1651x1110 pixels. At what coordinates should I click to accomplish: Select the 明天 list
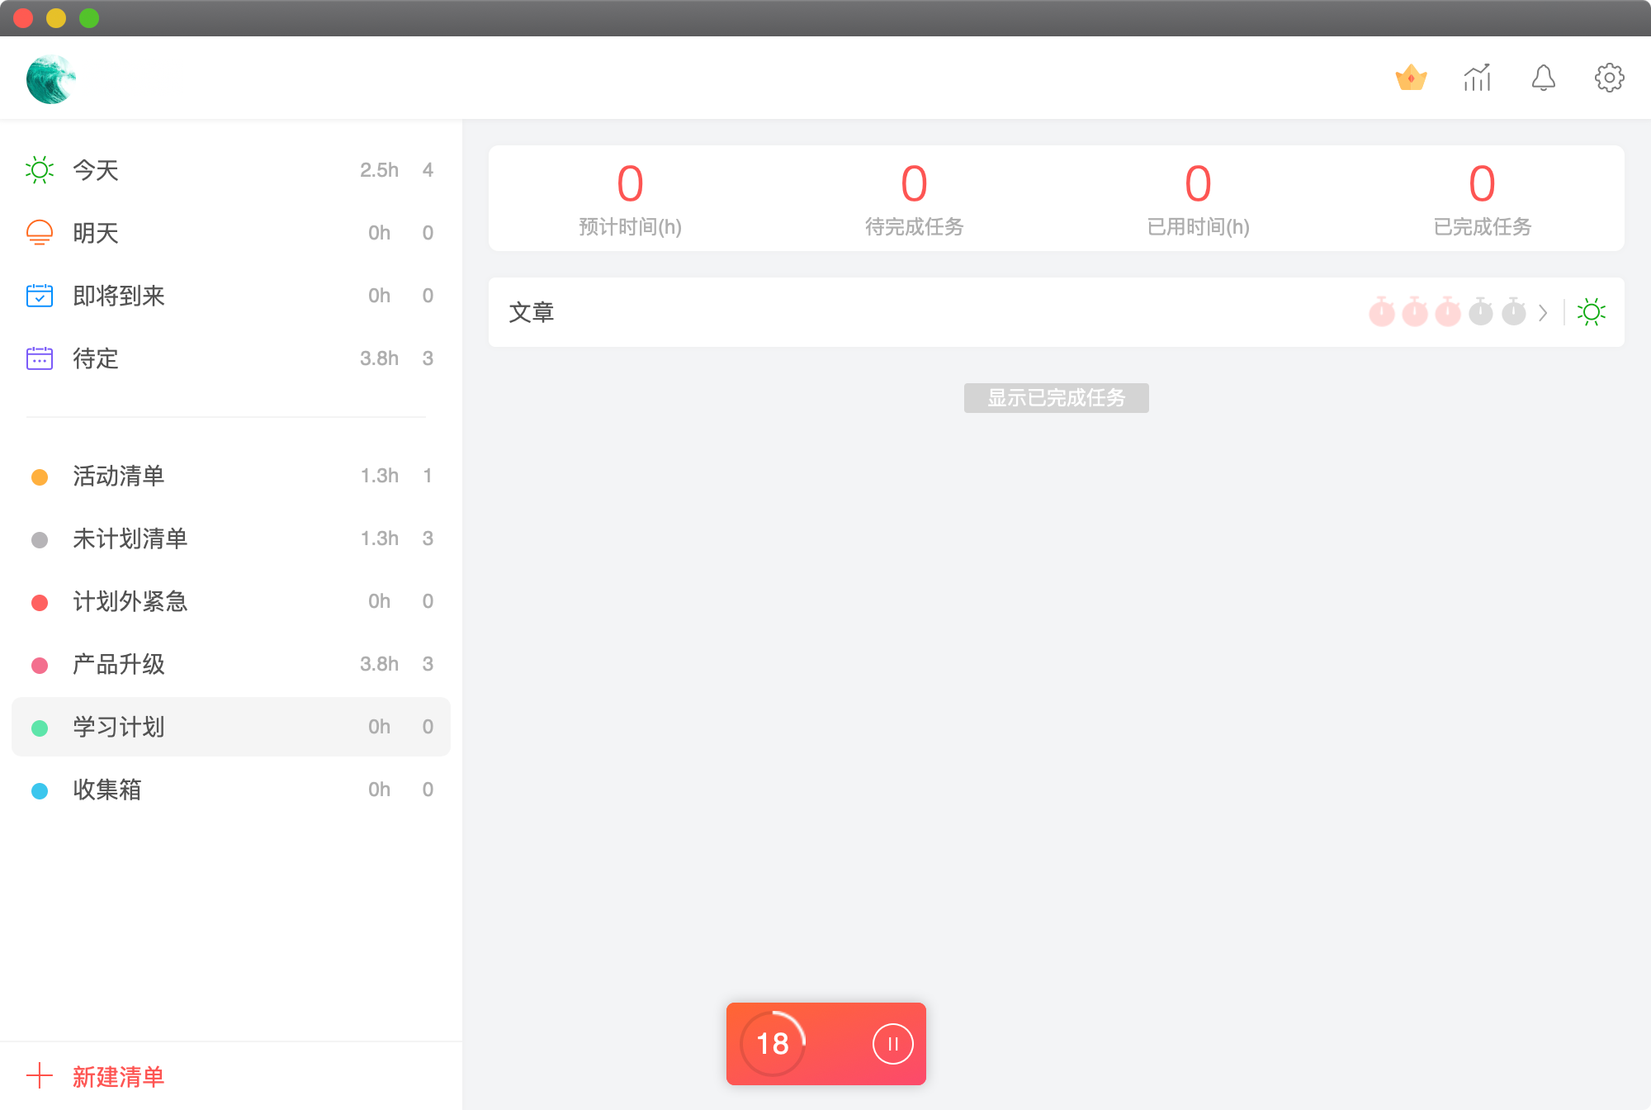coord(96,233)
